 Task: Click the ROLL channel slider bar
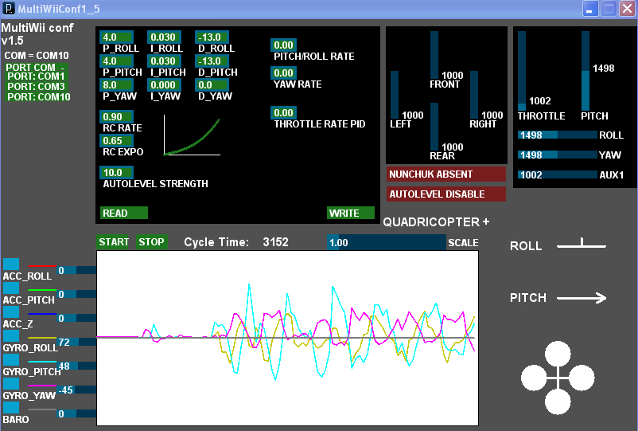point(558,135)
